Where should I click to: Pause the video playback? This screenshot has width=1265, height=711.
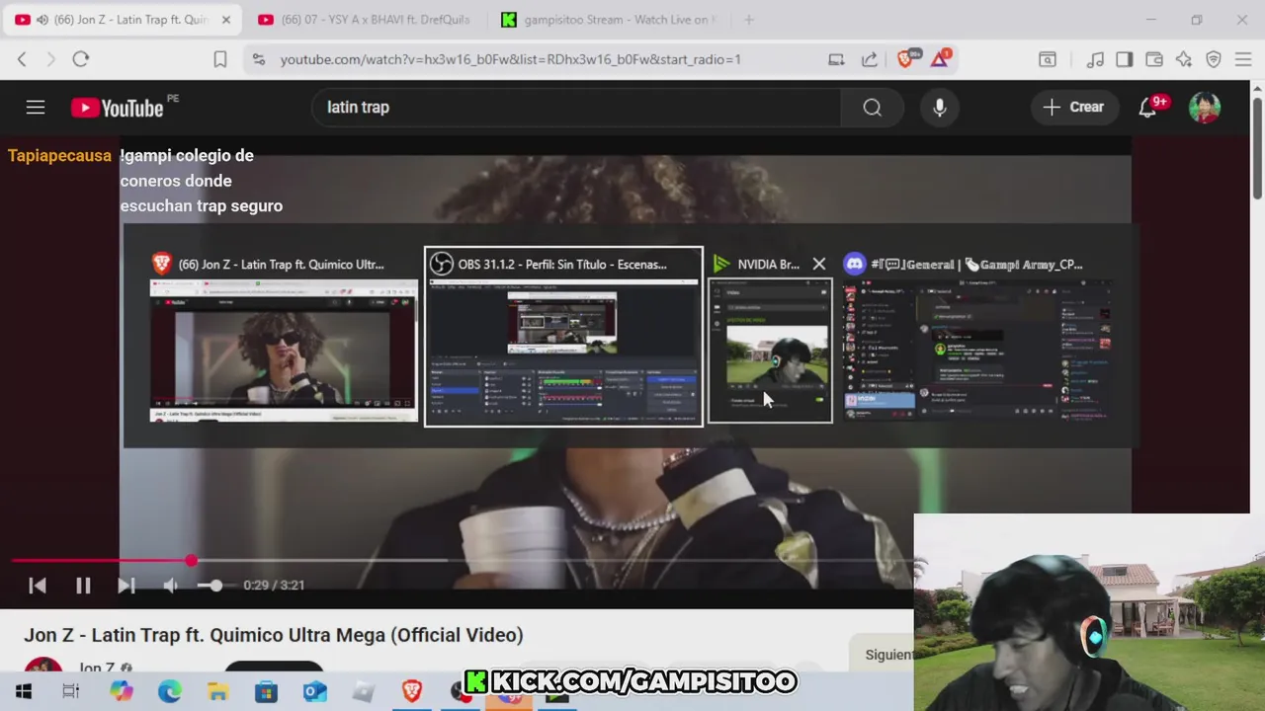coord(83,586)
